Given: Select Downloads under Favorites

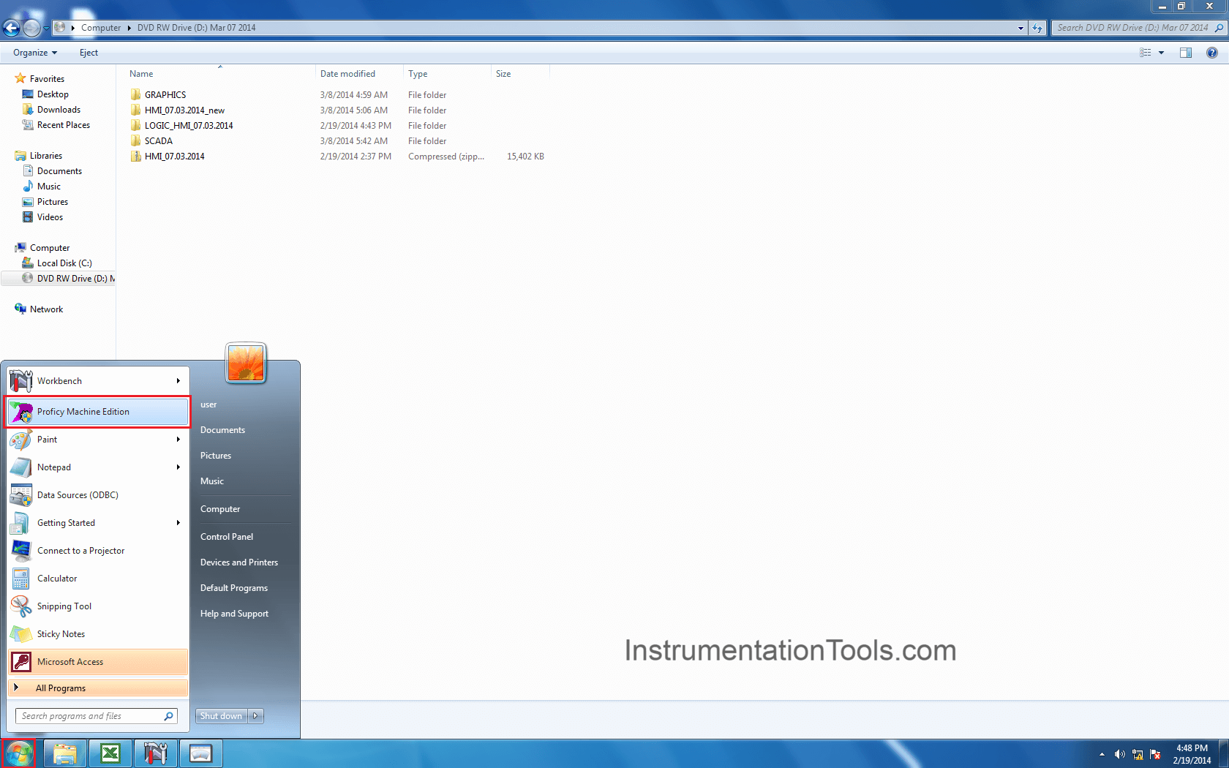Looking at the screenshot, I should [x=59, y=110].
